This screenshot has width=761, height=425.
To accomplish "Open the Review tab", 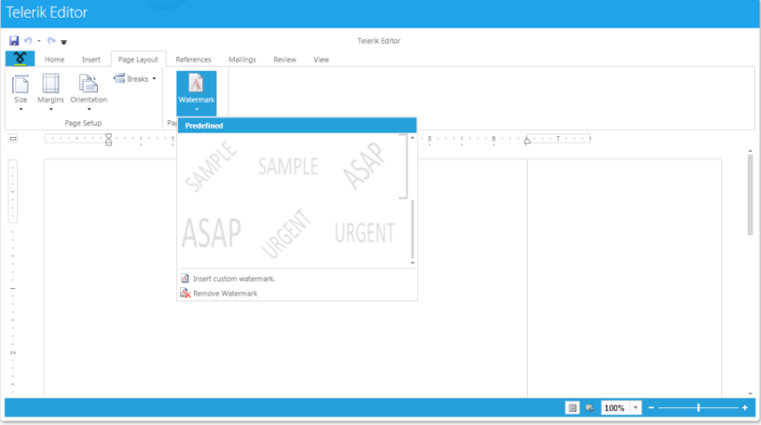I will (x=285, y=60).
